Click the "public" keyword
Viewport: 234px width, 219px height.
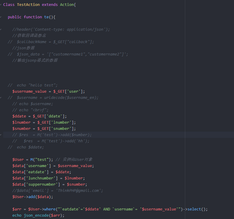tap(15, 17)
